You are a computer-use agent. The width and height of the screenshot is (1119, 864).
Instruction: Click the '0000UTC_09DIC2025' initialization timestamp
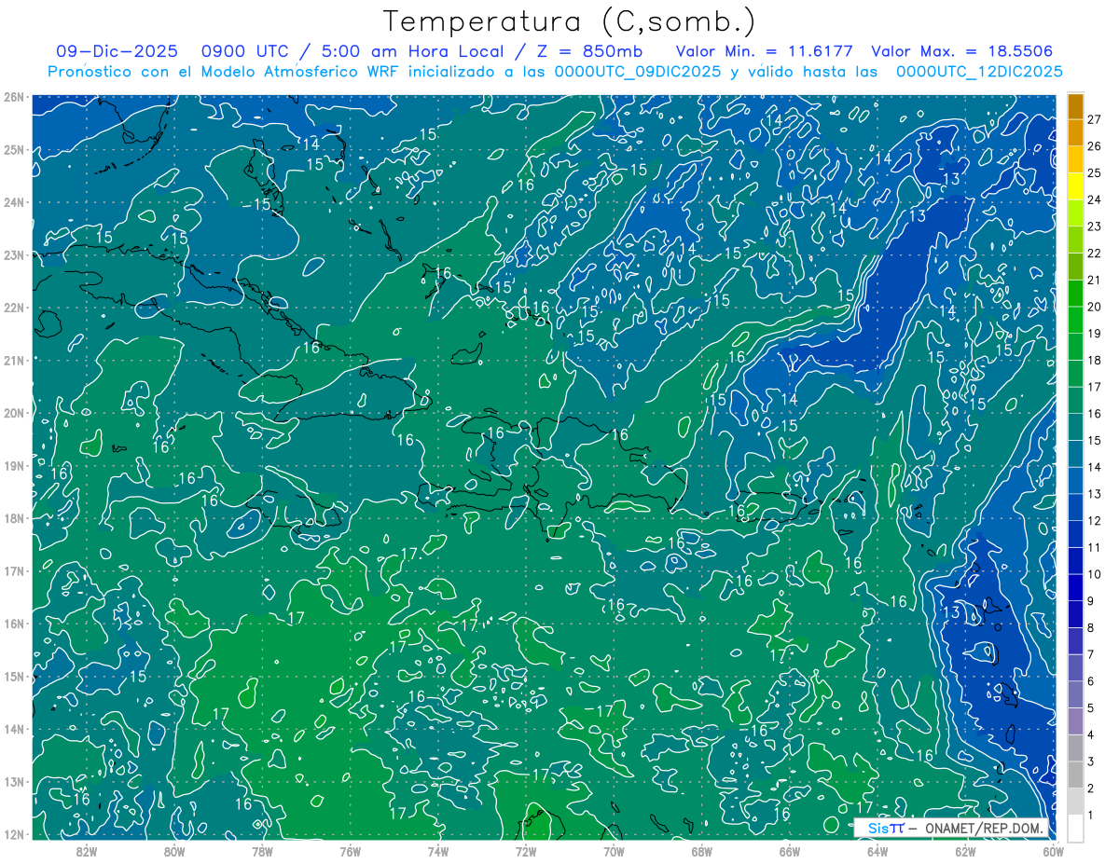click(637, 72)
